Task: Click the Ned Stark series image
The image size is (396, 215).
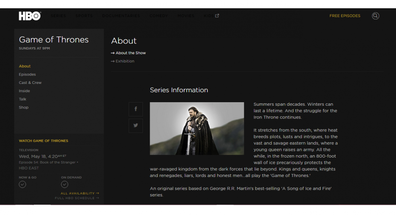Action: click(x=197, y=128)
